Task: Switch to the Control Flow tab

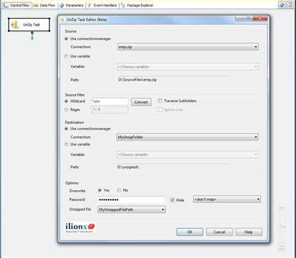Action: (x=17, y=6)
